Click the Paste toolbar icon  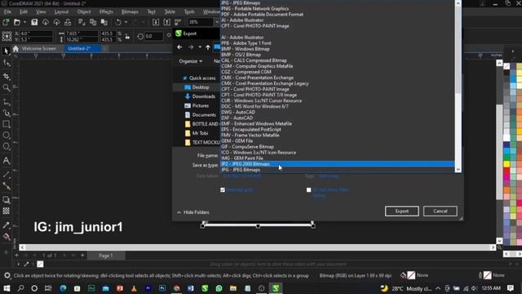click(x=104, y=22)
